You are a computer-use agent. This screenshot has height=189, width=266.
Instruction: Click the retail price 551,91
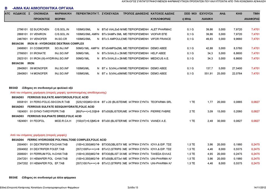point(208,74)
